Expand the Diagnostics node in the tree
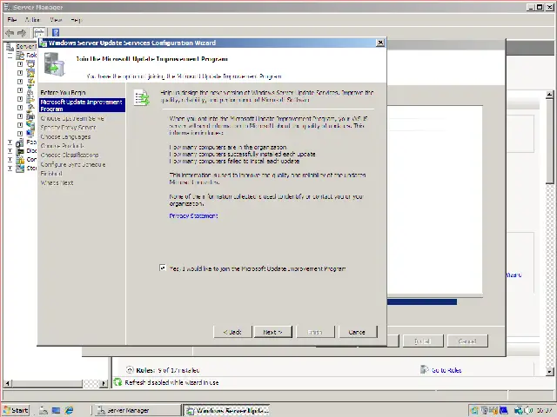The image size is (557, 417). click(x=10, y=151)
